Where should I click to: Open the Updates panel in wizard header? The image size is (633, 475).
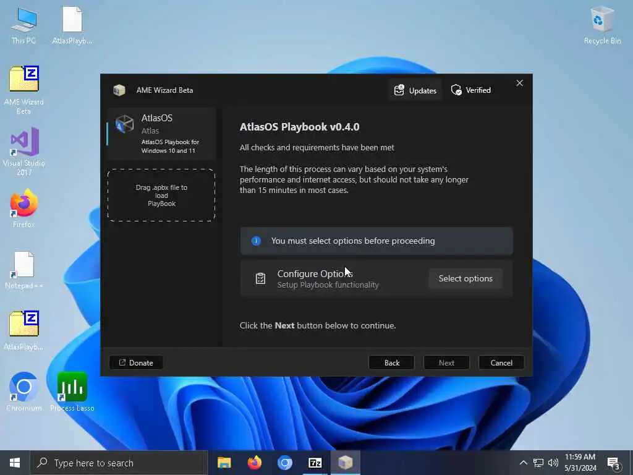[x=415, y=90]
